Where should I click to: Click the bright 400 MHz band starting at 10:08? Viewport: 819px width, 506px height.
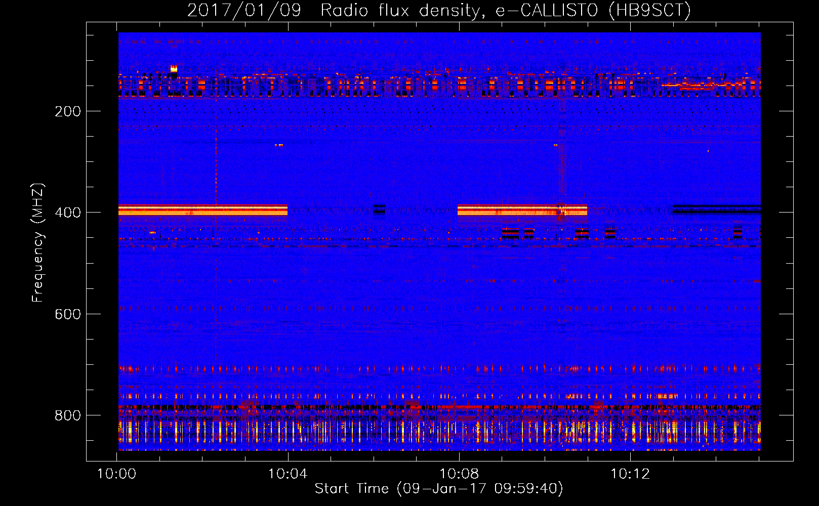(522, 210)
